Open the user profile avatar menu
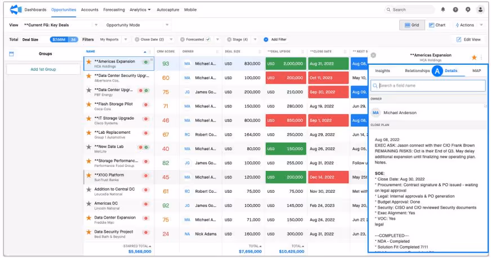The width and height of the screenshot is (491, 258). tap(480, 10)
